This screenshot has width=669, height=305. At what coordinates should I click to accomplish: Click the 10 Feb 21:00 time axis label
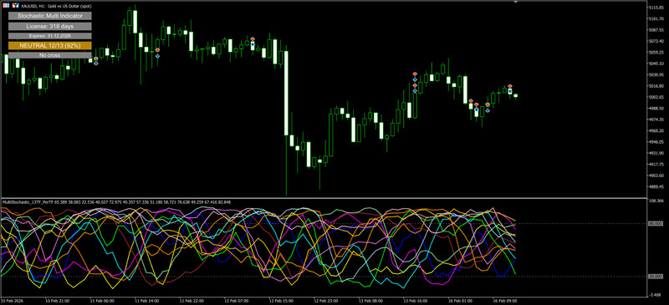pos(57,301)
